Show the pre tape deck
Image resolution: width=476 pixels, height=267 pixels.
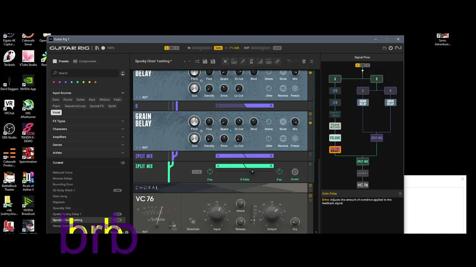[x=234, y=61]
